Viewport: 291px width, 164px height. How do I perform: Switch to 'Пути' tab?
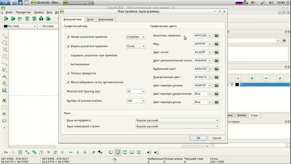click(90, 20)
